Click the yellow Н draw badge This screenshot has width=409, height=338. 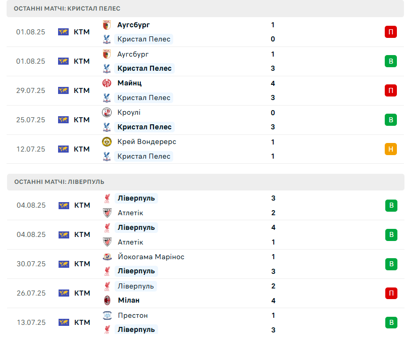pos(390,149)
